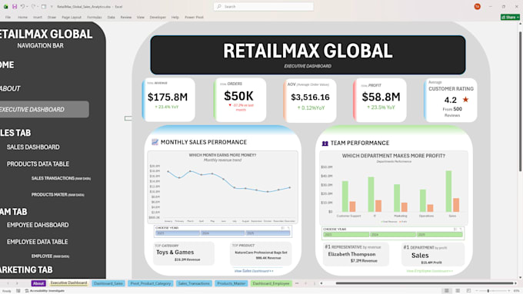Viewport: 523px width, 294px height.
Task: Click the Monthly Sales Performance chart icon
Action: [x=155, y=142]
